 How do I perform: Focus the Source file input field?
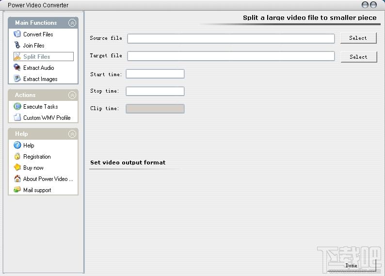coord(231,38)
